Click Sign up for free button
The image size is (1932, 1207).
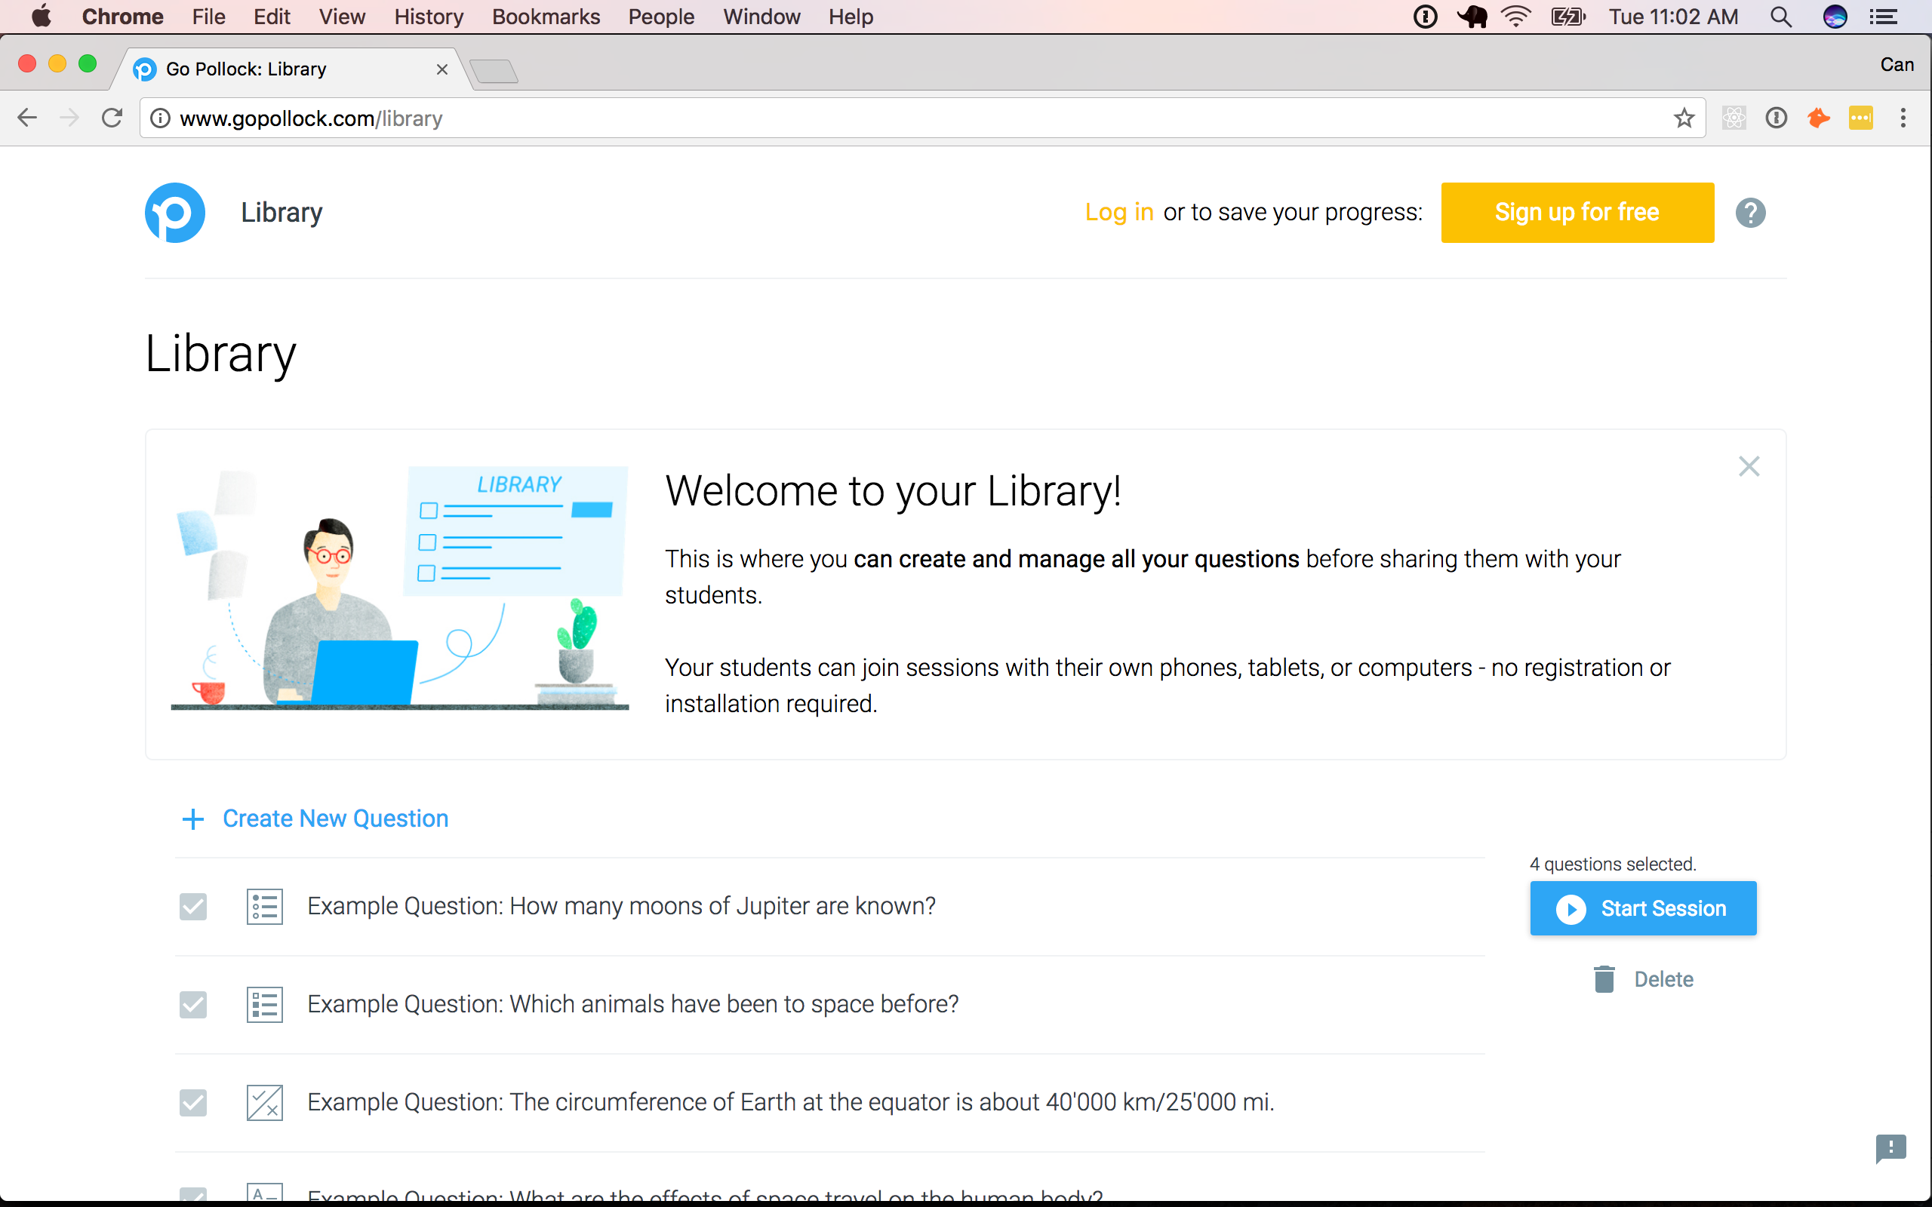click(1577, 212)
